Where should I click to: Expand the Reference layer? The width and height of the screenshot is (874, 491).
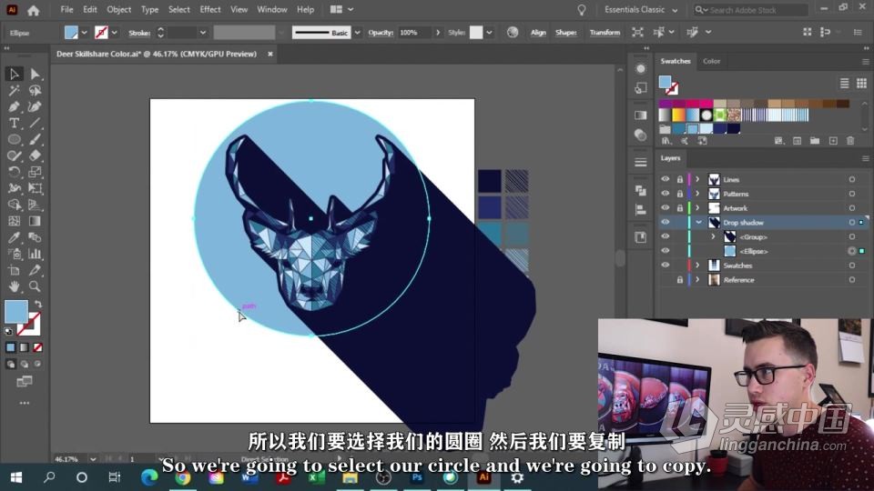(697, 279)
